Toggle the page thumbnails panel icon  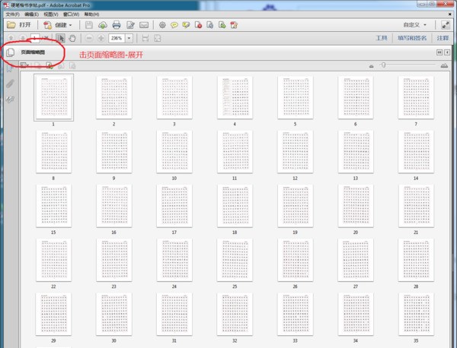[x=10, y=52]
